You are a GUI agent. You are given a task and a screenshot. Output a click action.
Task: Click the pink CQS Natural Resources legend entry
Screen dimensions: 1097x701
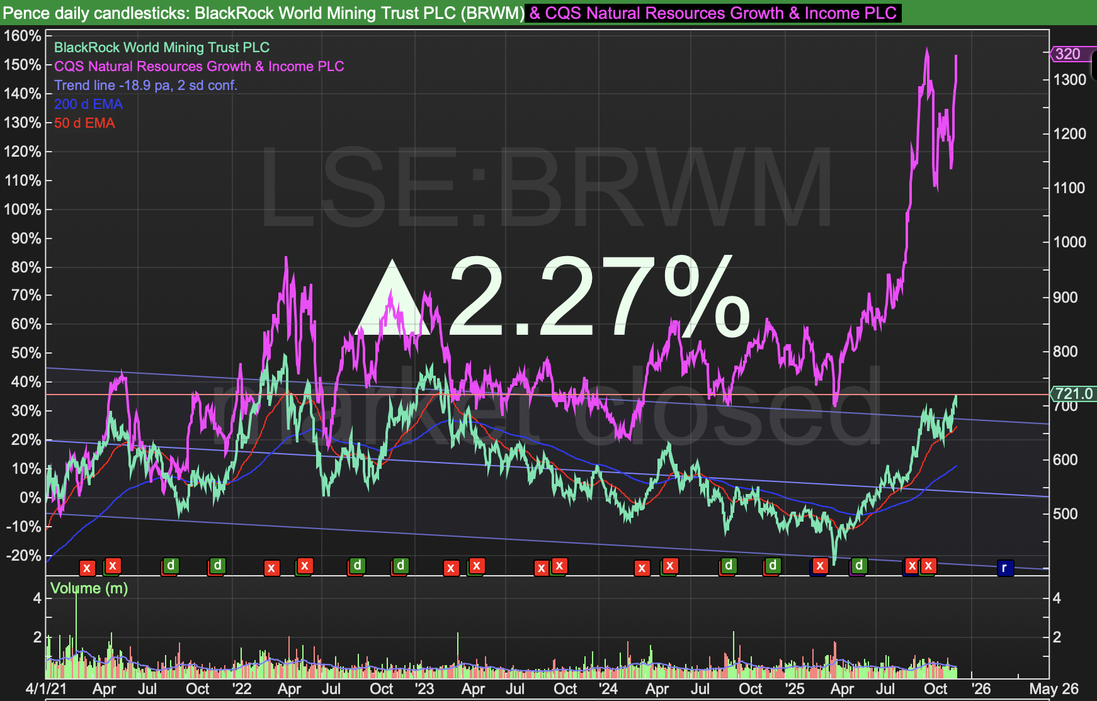pos(199,66)
